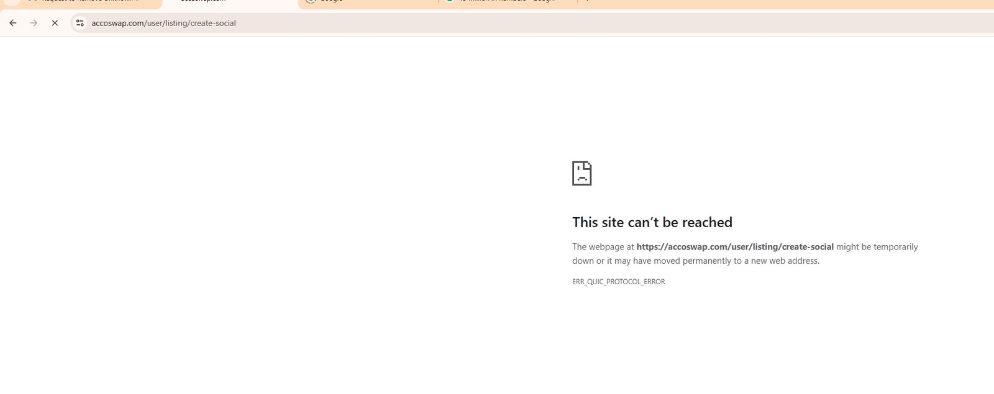Click the forward navigation arrow

pyautogui.click(x=34, y=23)
